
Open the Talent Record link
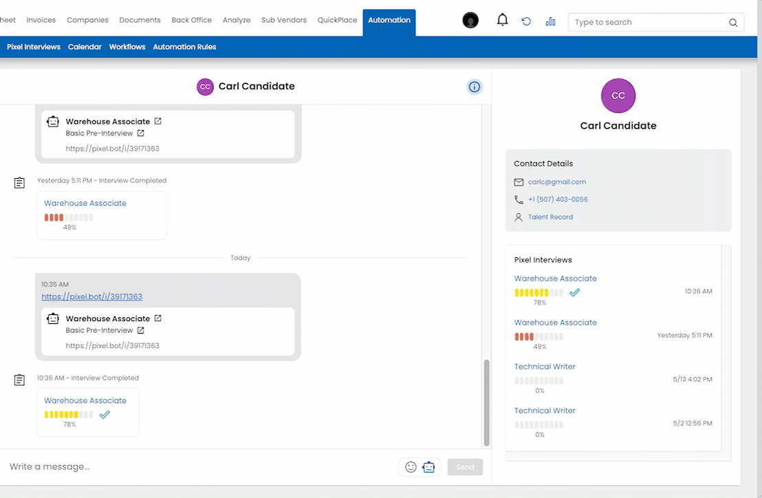551,217
